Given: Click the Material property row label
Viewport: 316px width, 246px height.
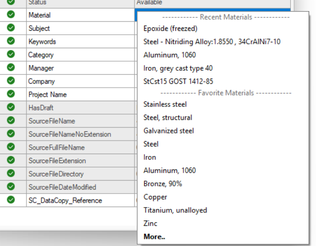Looking at the screenshot, I should 39,15.
